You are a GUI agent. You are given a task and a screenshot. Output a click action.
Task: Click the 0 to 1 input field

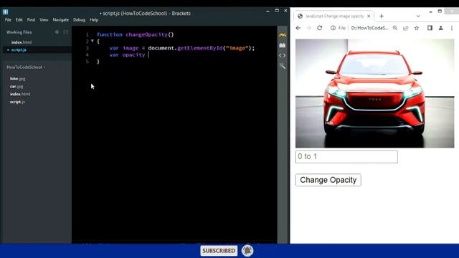(x=346, y=156)
